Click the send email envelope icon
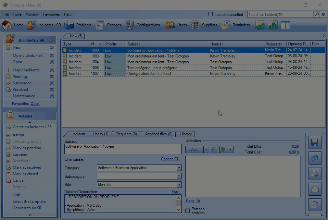The width and height of the screenshot is (328, 220). (x=314, y=189)
